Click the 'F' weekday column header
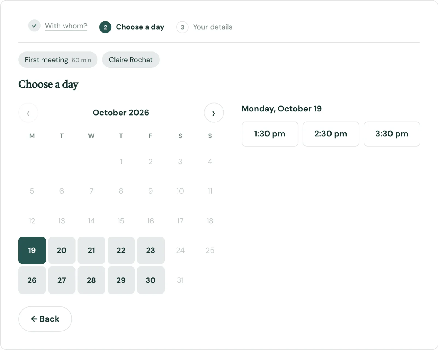 (151, 136)
